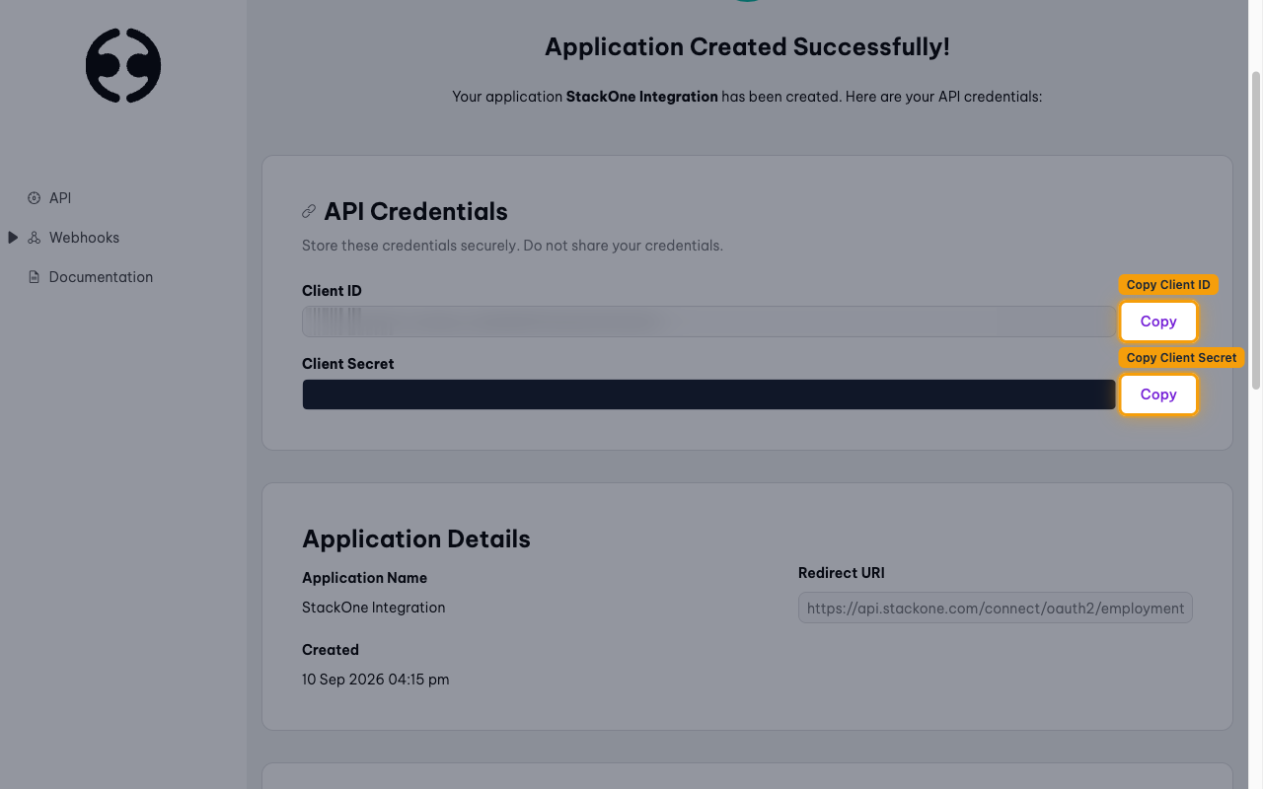Click the Redirect URI field
1263x789 pixels.
click(996, 609)
